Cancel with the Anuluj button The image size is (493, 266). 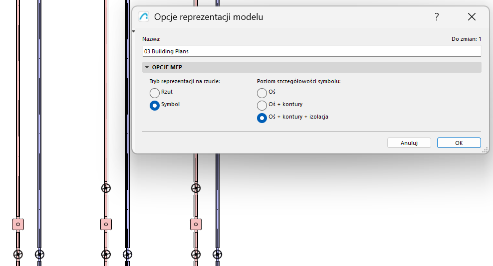[409, 143]
